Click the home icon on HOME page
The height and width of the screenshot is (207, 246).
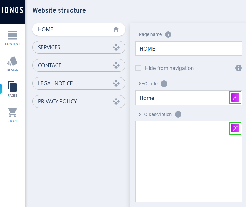point(116,29)
